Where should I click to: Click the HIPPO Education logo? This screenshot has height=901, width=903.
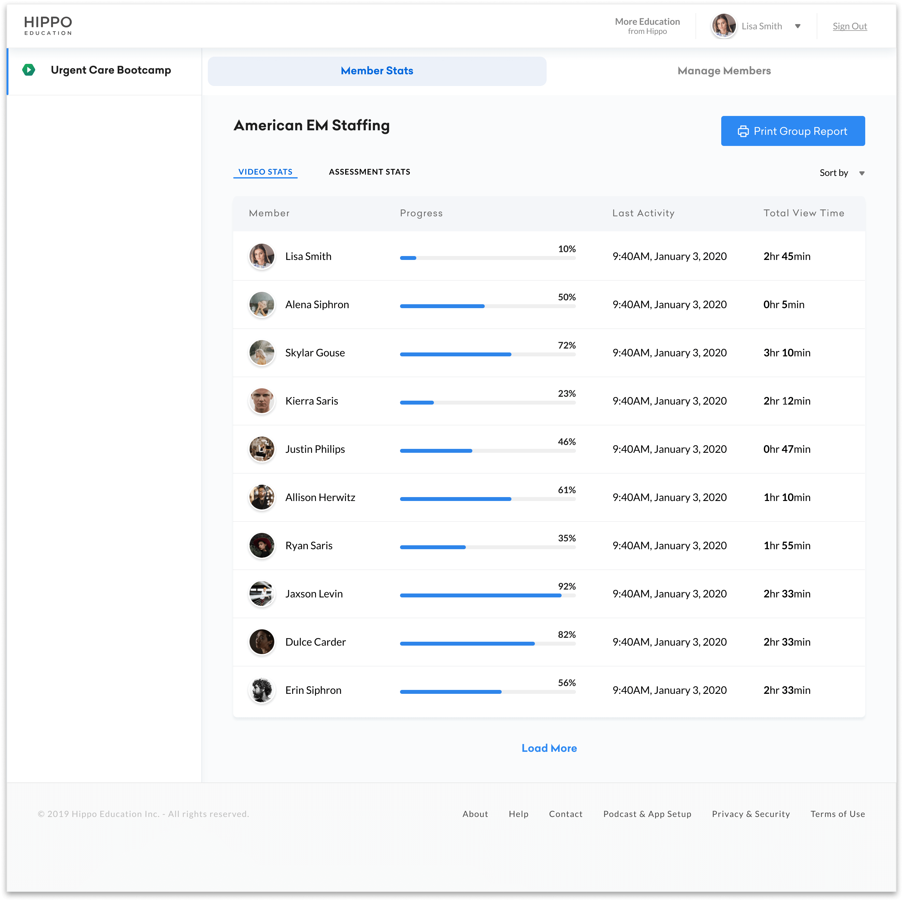(x=48, y=25)
